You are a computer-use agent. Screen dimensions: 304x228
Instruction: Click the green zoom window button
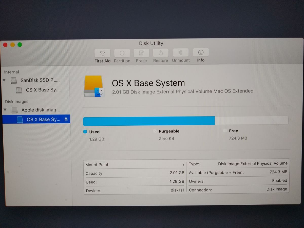pyautogui.click(x=20, y=45)
